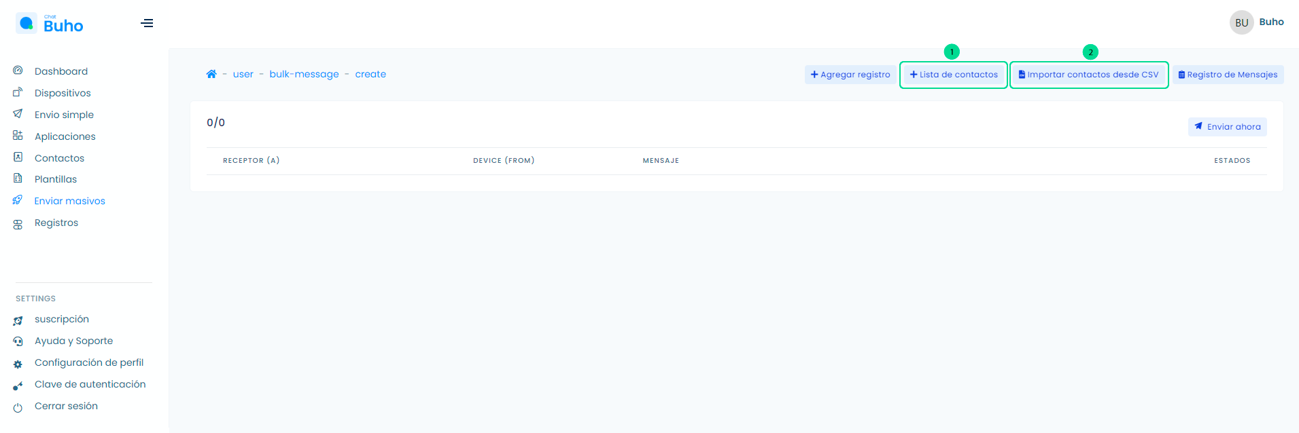Go to Configuración de perfil
Screen dimensions: 1299x433
[x=88, y=362]
